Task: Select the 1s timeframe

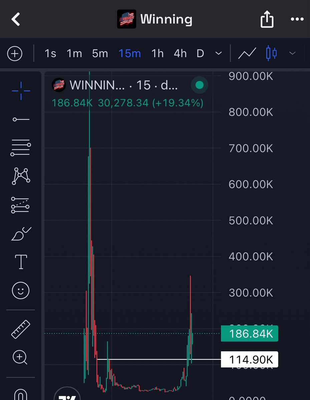Action: tap(50, 53)
